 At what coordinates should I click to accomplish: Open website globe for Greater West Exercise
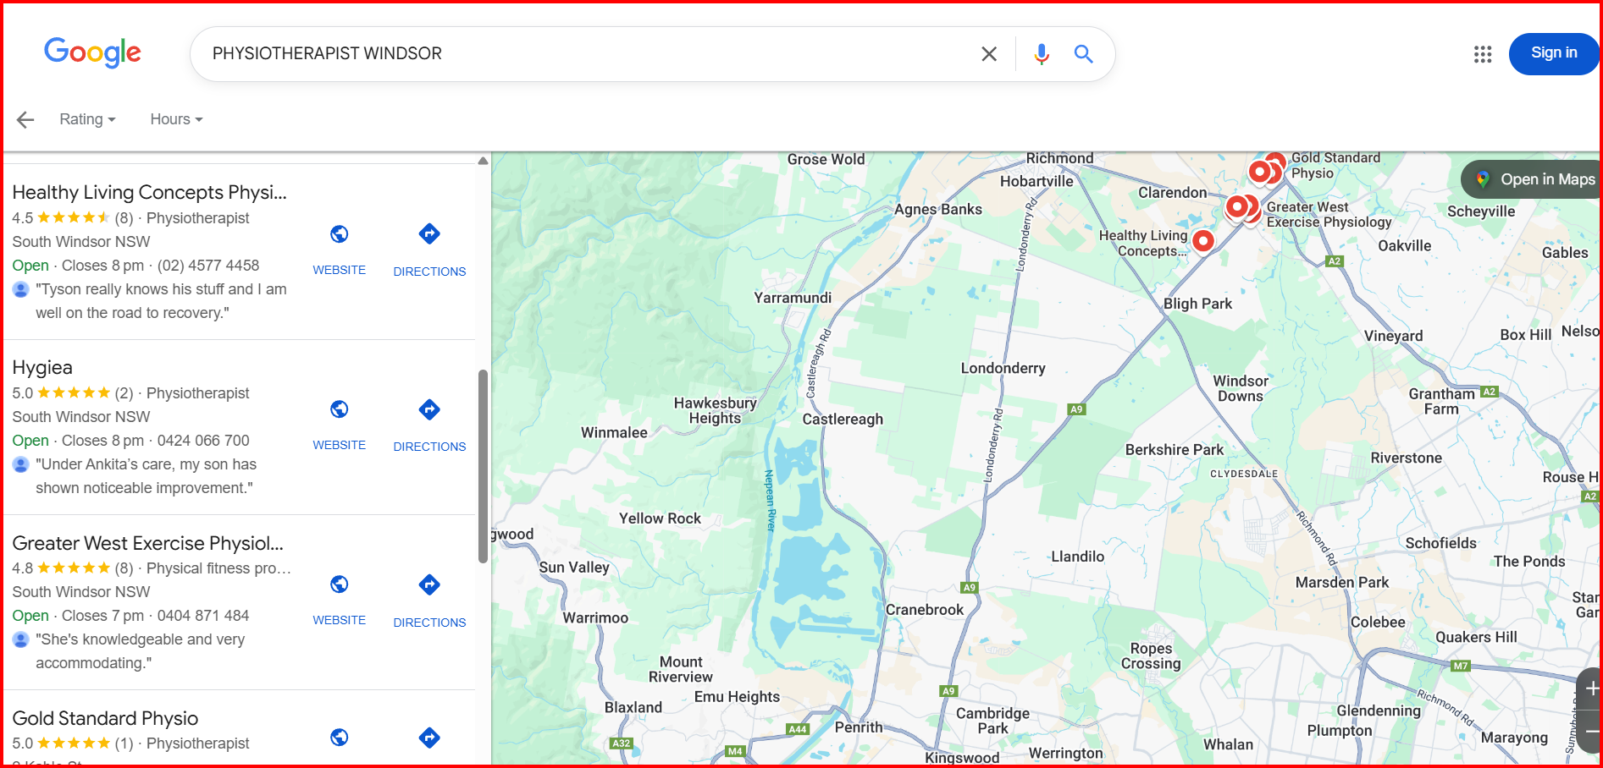pyautogui.click(x=340, y=584)
